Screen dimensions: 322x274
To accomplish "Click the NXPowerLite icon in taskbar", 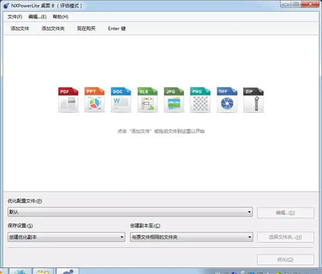I will (x=68, y=271).
